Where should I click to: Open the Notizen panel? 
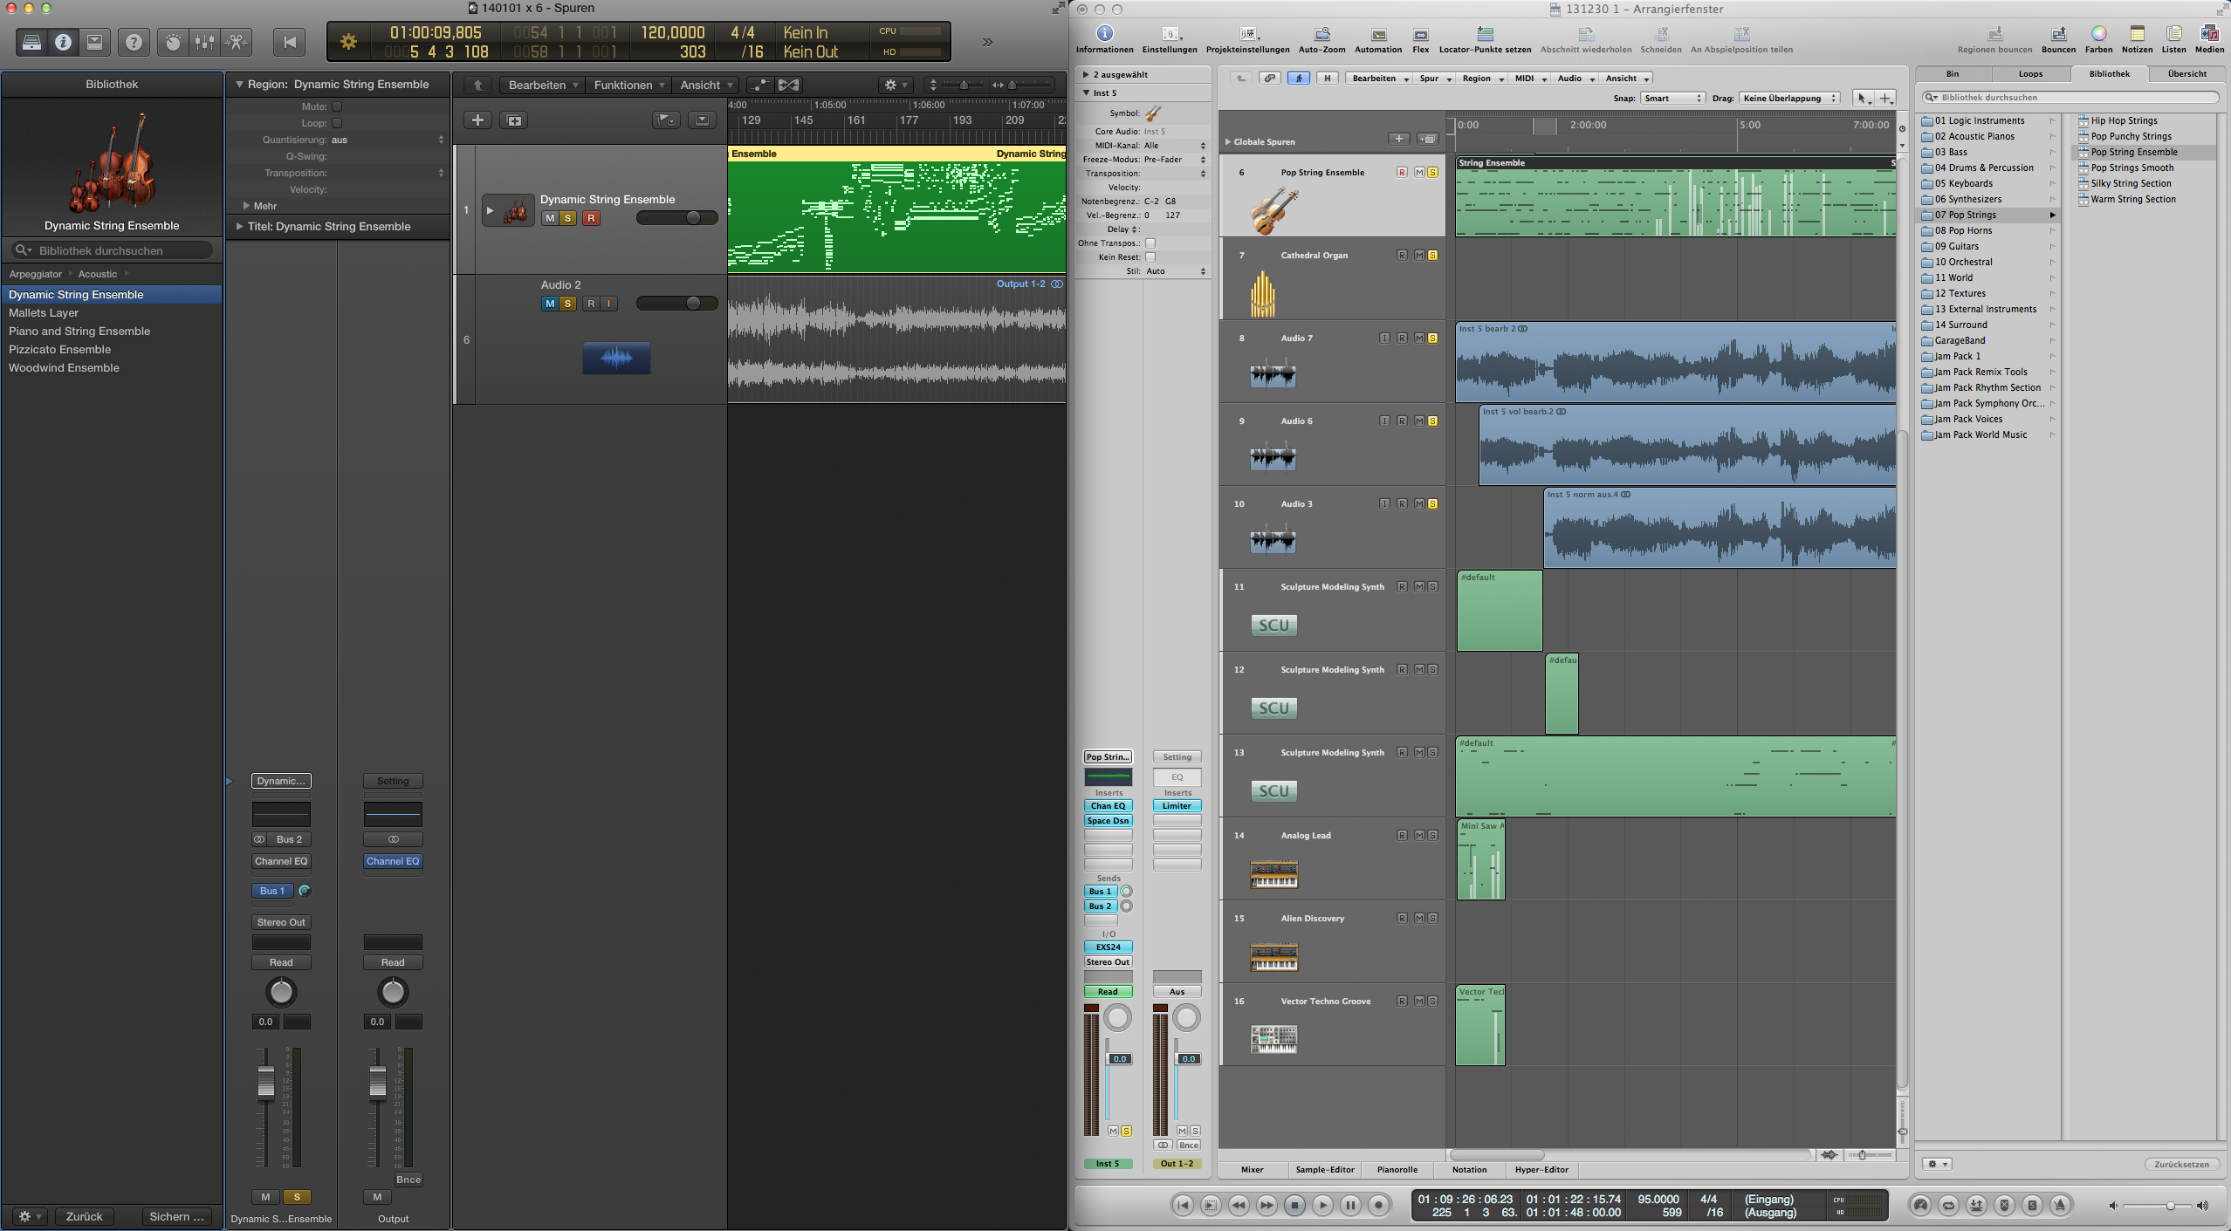click(2137, 39)
